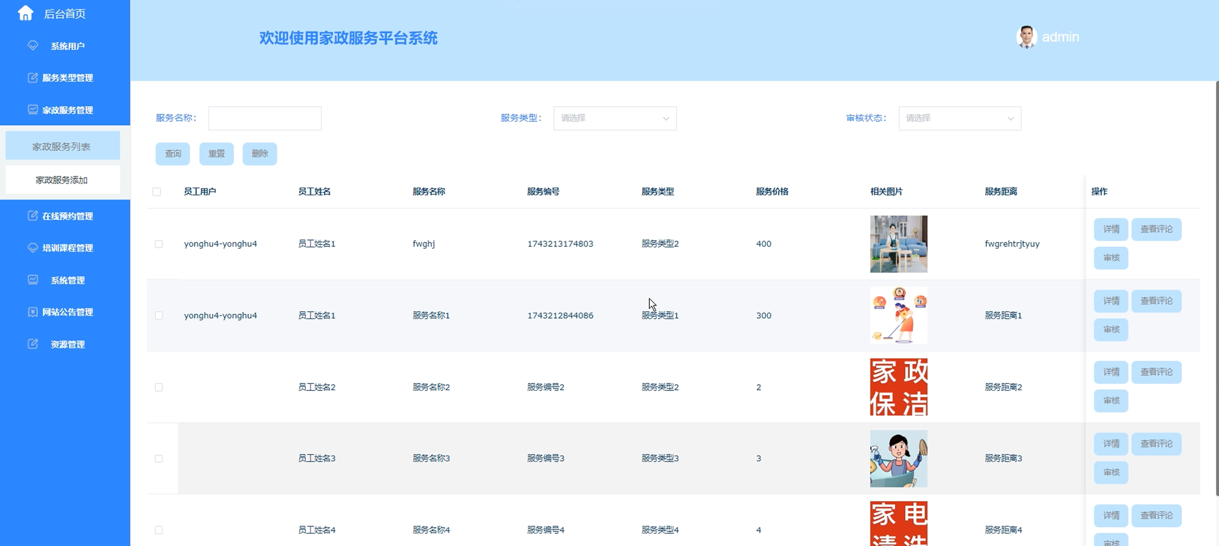点击服务名称输入框
Screen dimensions: 1219x546
click(x=265, y=118)
